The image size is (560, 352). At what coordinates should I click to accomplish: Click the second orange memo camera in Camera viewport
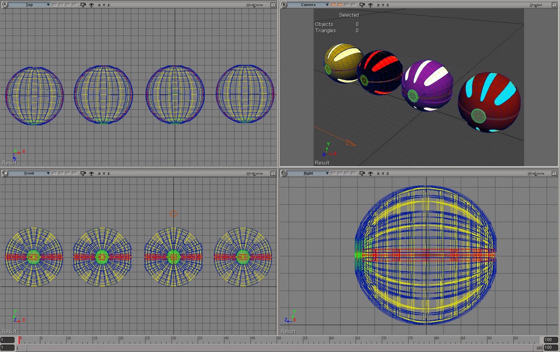(x=340, y=5)
